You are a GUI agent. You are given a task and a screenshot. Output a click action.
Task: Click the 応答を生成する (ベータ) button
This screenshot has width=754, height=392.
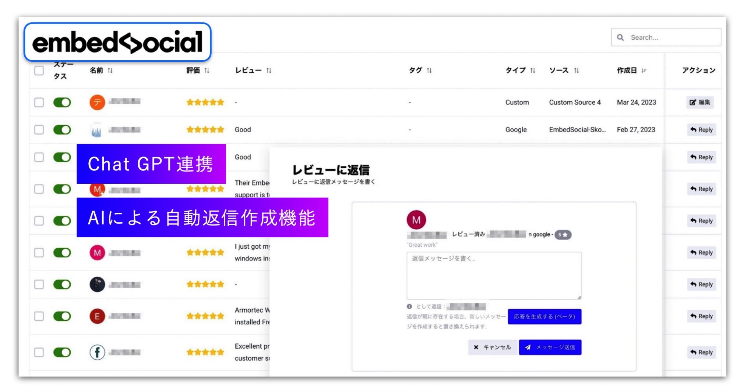point(545,316)
